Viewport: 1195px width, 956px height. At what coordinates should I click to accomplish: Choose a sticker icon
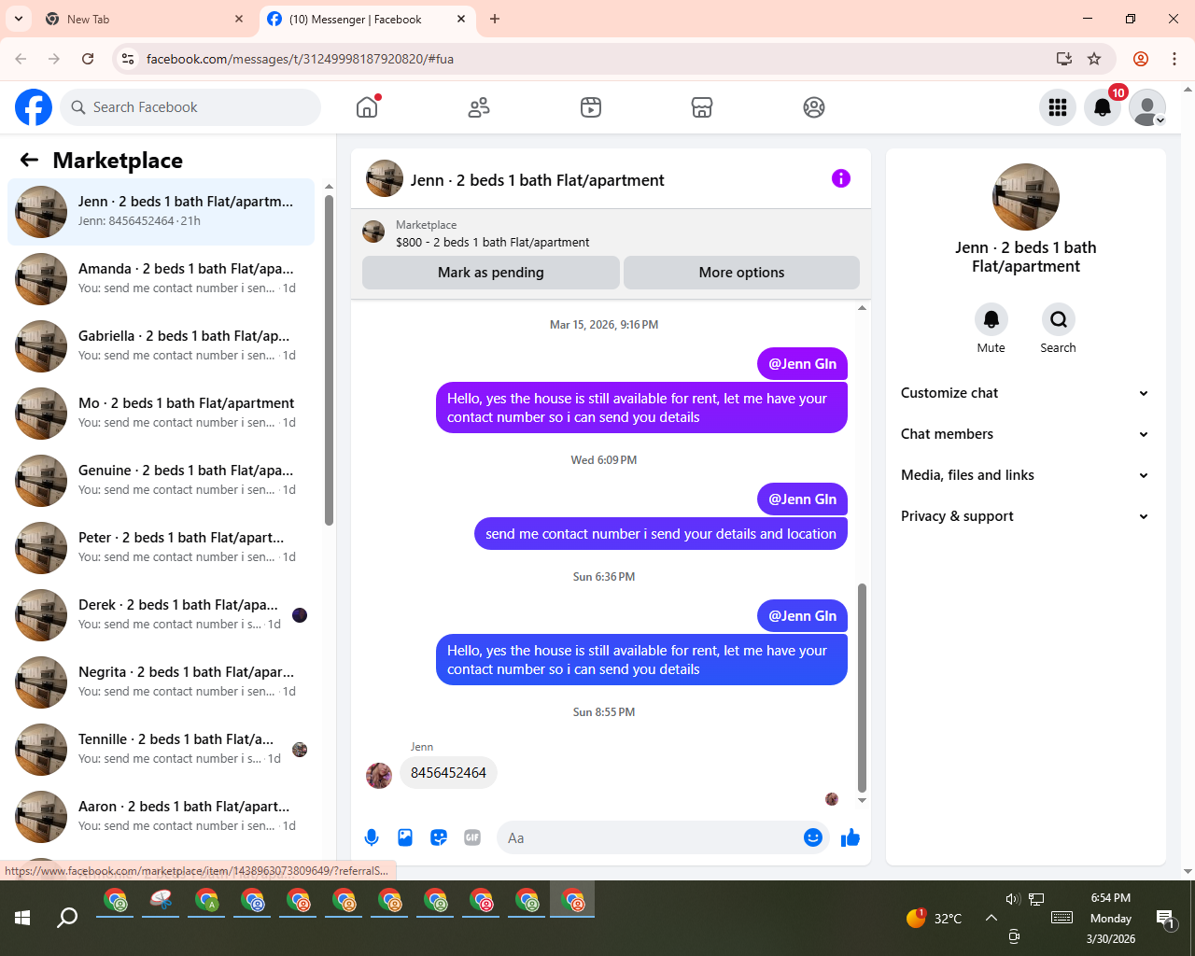[x=439, y=837]
